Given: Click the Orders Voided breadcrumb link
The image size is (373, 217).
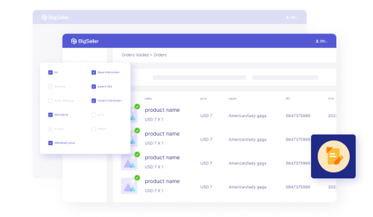Looking at the screenshot, I should [x=135, y=55].
